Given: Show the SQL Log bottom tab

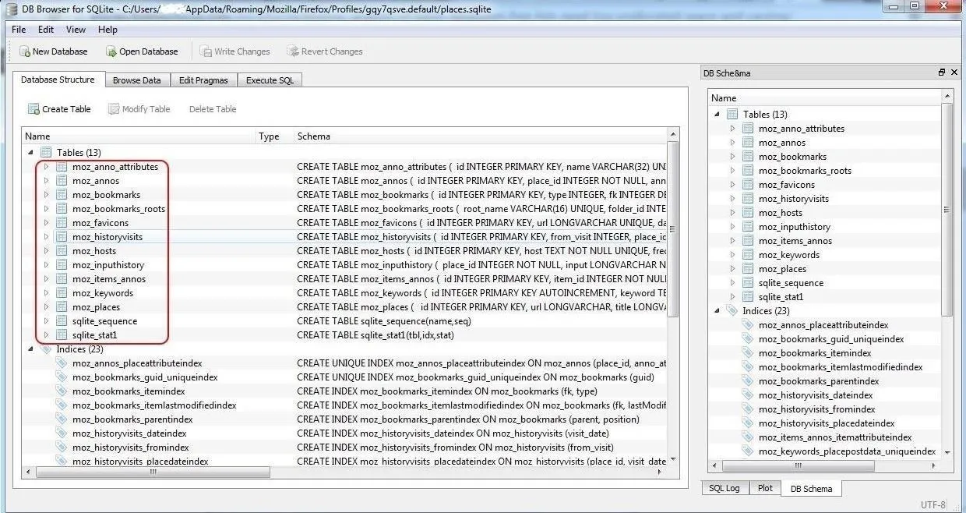Looking at the screenshot, I should click(x=724, y=488).
